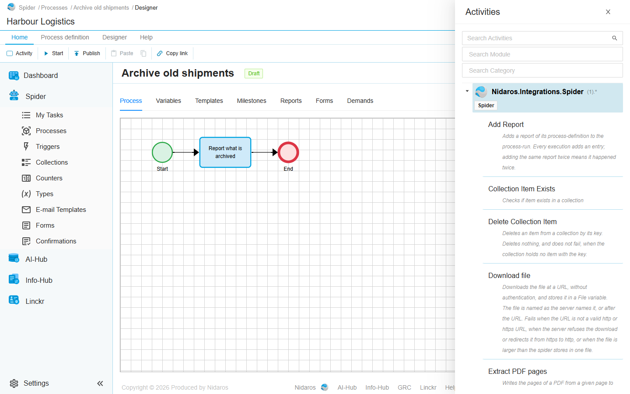630x394 pixels.
Task: Click the search magnifier in Activities
Action: click(x=614, y=38)
